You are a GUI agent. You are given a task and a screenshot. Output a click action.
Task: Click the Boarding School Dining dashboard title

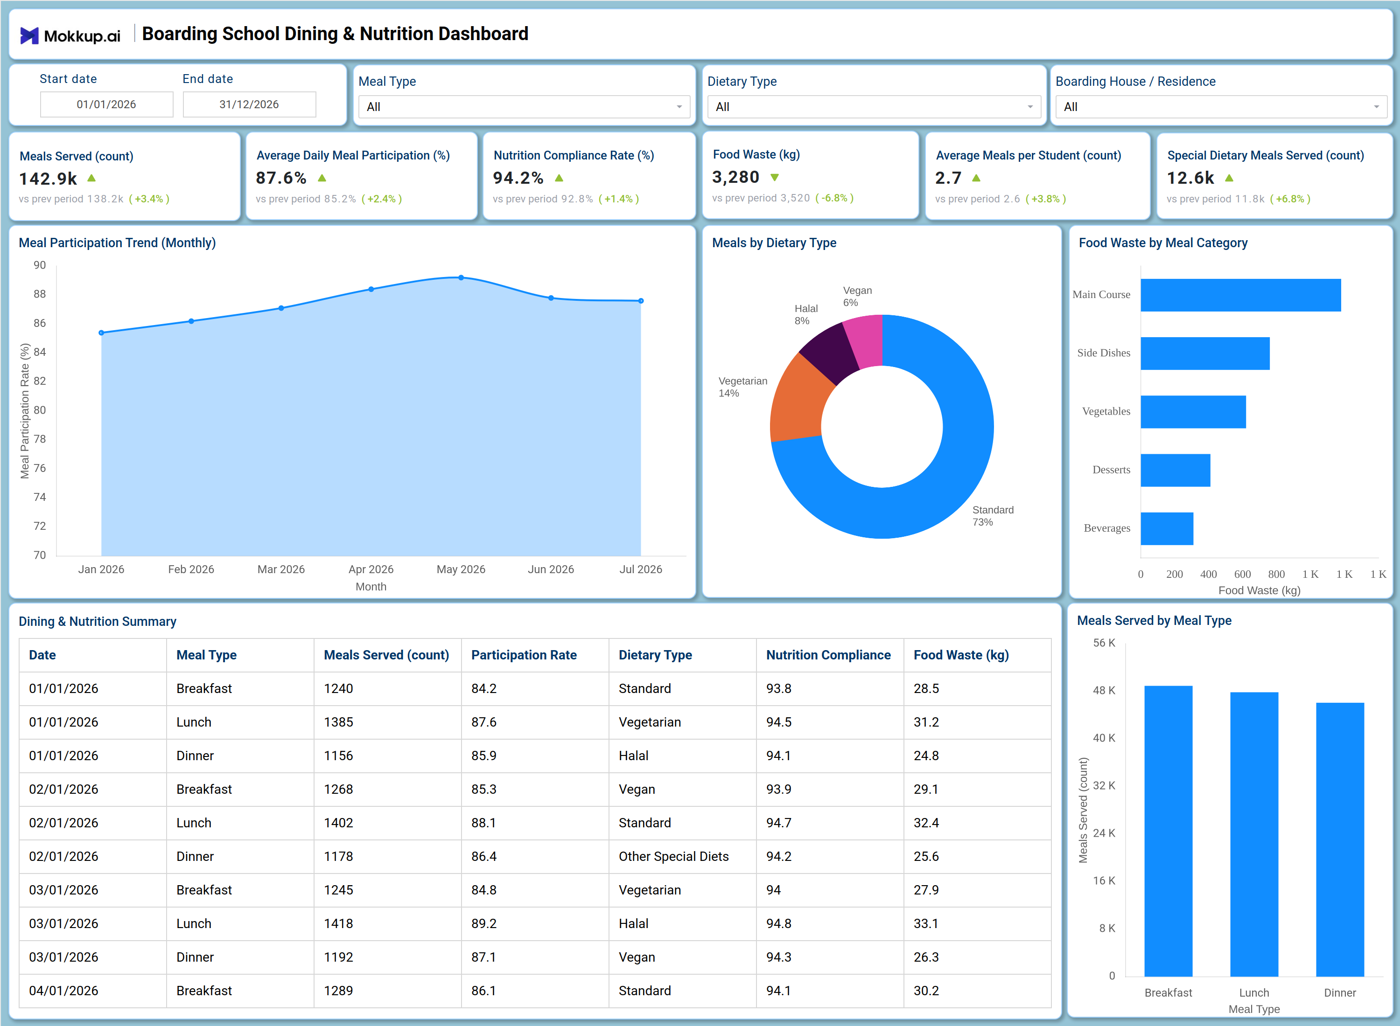pyautogui.click(x=336, y=34)
